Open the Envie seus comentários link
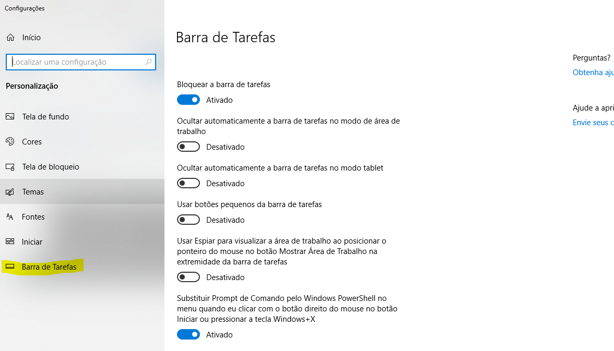The width and height of the screenshot is (614, 351). click(593, 123)
